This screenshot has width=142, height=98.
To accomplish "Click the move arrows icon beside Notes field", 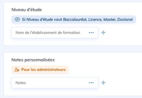I will tap(103, 83).
